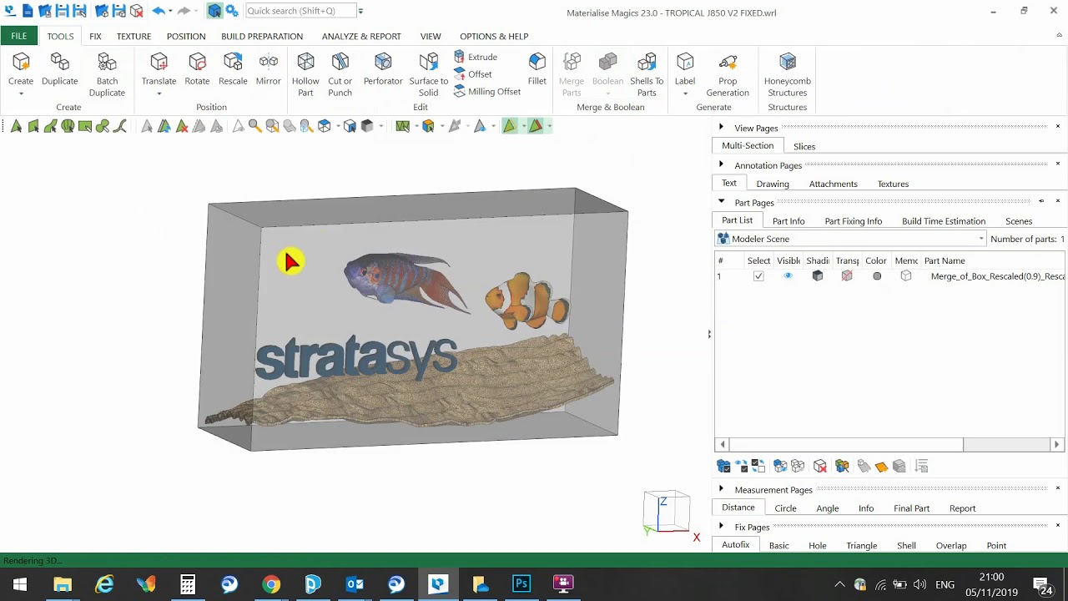Expand the View Pages section

click(722, 127)
